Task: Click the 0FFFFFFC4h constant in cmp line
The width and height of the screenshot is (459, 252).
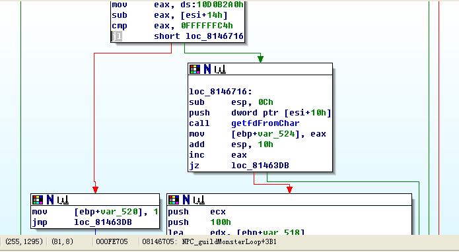Action: 207,26
